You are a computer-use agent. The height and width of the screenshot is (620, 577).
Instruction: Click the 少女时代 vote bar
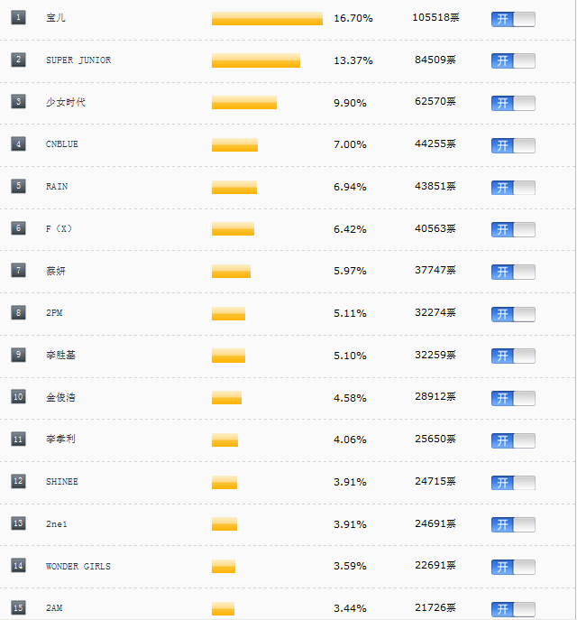pos(244,102)
